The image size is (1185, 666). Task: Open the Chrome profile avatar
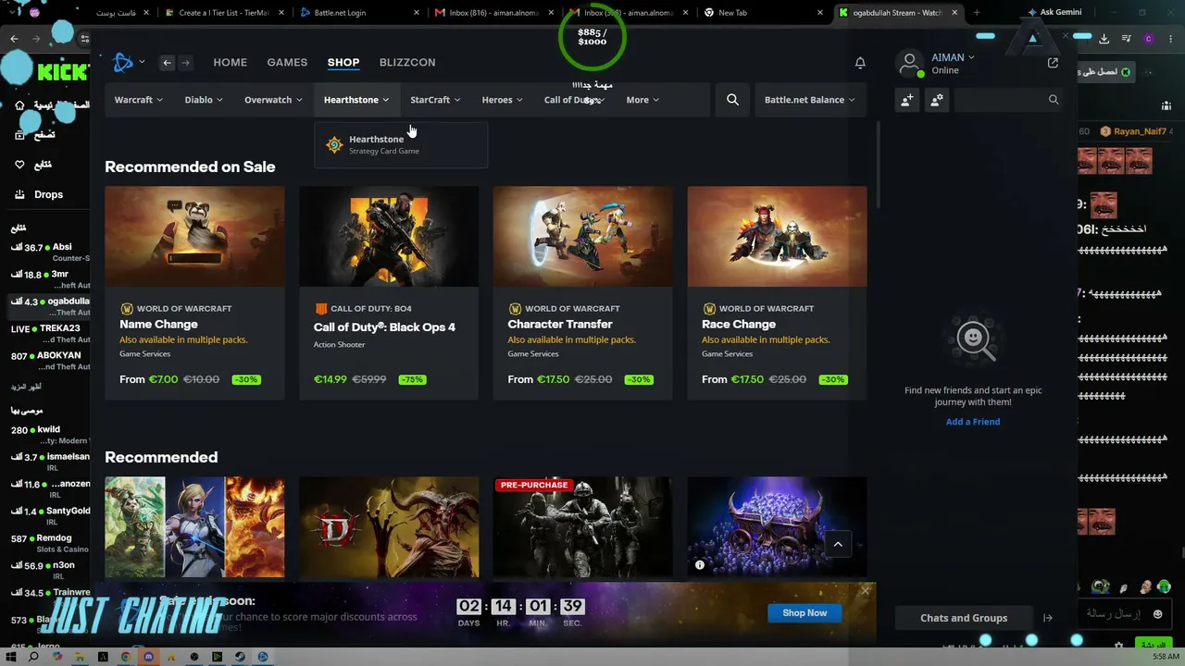(1149, 39)
